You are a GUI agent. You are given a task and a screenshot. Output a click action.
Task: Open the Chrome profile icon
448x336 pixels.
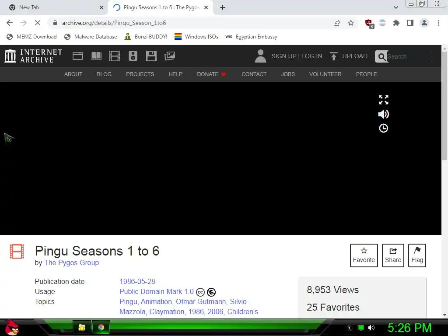pos(424,23)
